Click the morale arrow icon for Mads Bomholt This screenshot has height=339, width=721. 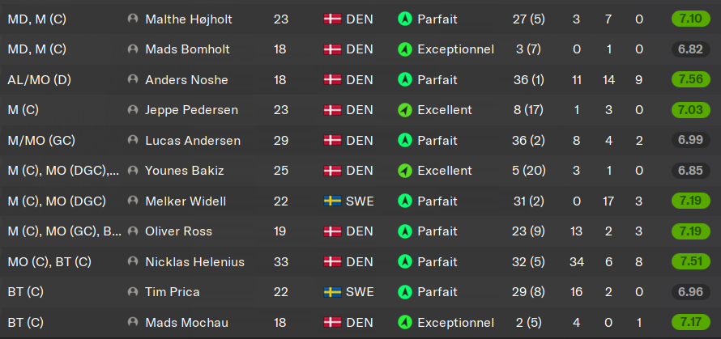tap(404, 49)
